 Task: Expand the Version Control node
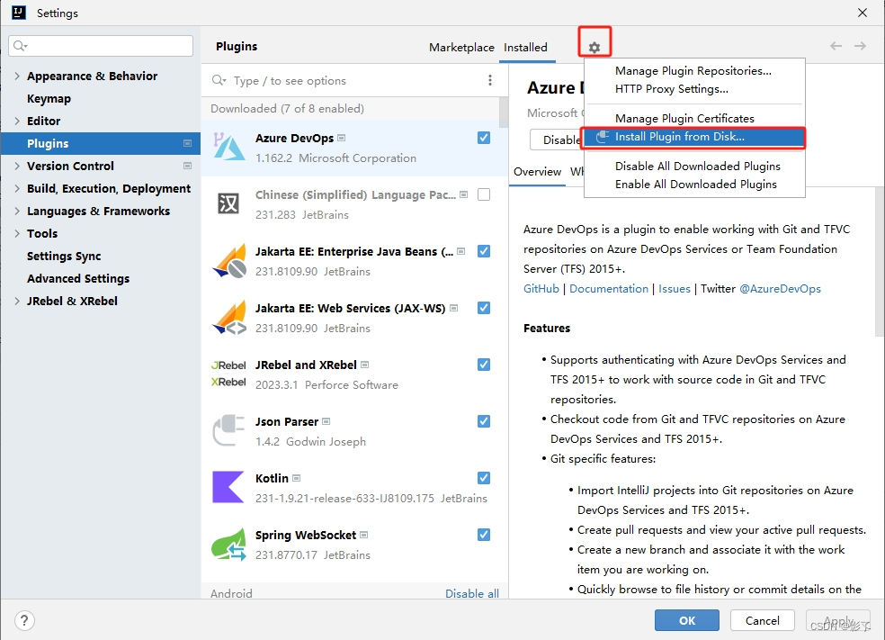[x=17, y=166]
